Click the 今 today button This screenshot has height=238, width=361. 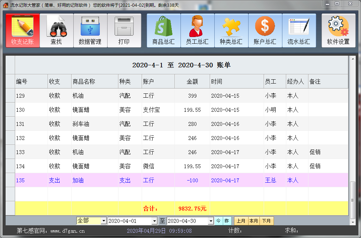[219, 221]
